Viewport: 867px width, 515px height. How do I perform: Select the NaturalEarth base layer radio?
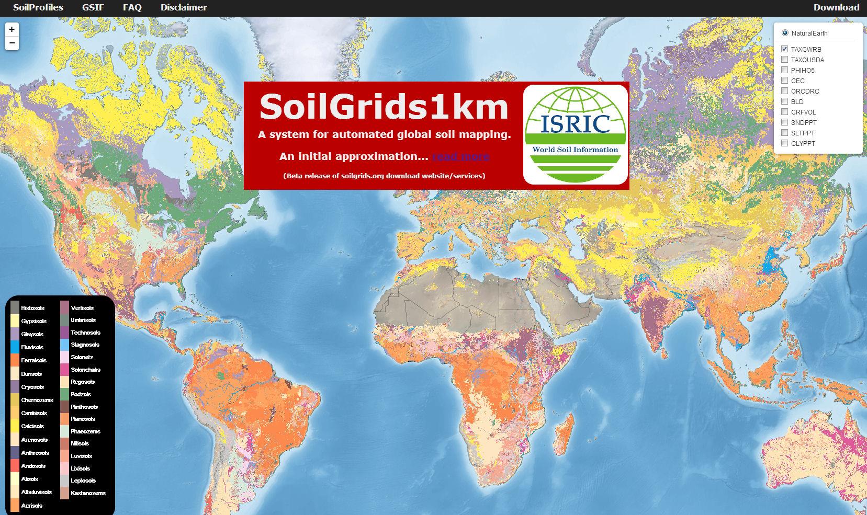pyautogui.click(x=785, y=33)
